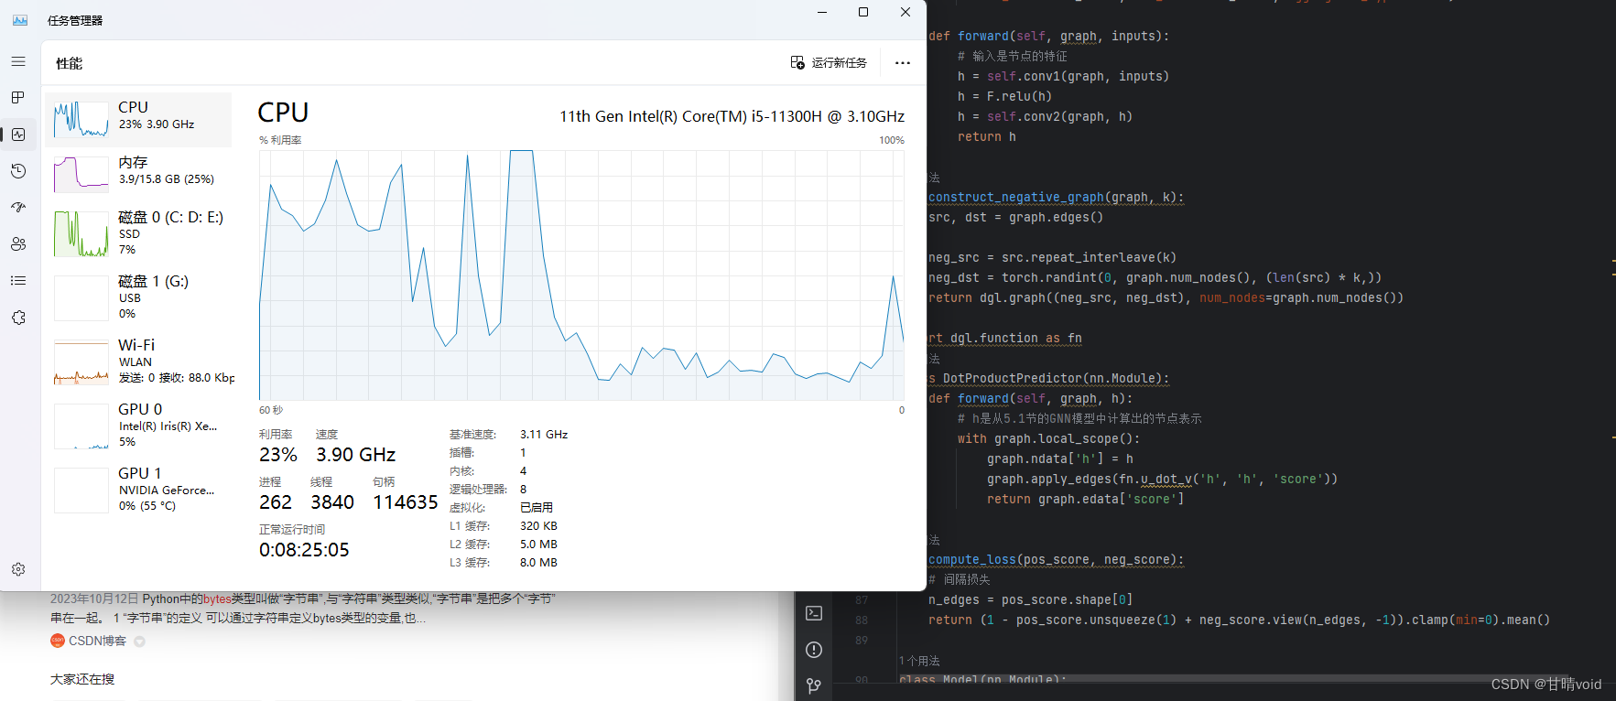Viewport: 1616px width, 701px height.
Task: Maximize the Task Manager window
Action: 863,12
